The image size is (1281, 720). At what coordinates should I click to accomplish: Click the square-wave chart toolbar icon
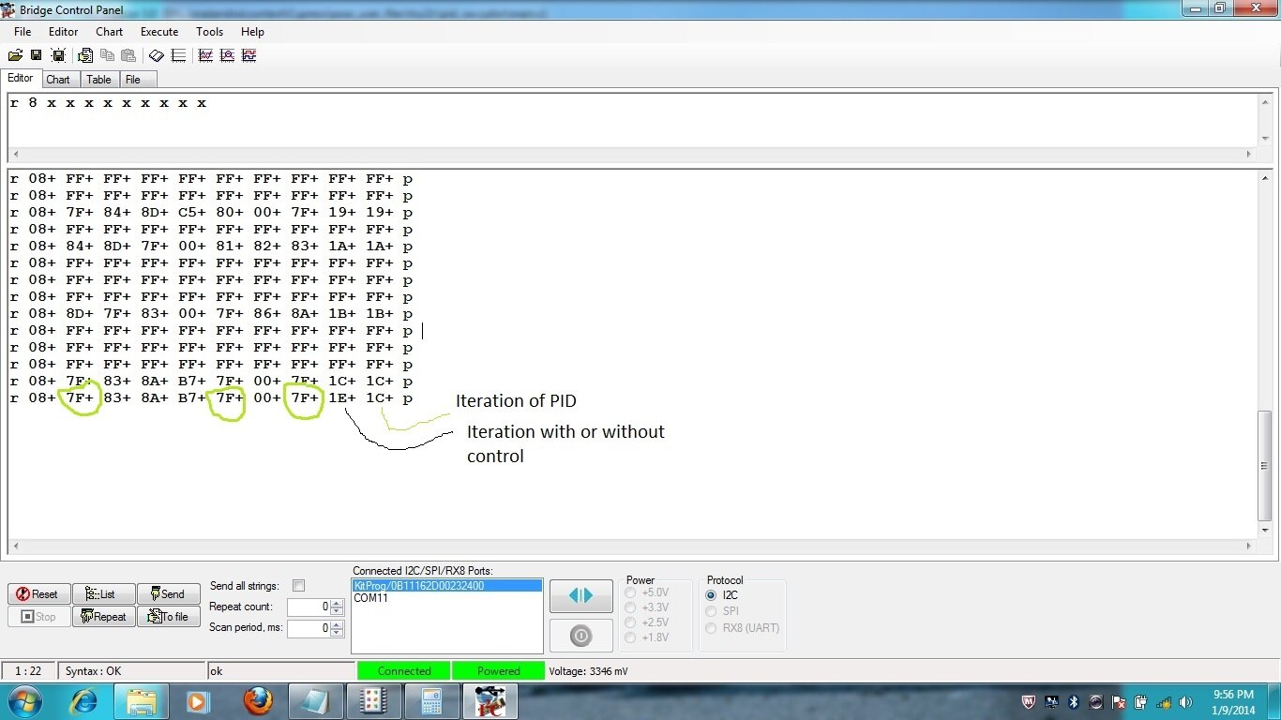[x=249, y=56]
